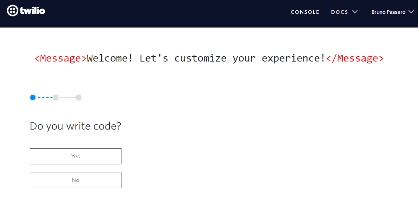Click the Bruno Passaro username text
The width and height of the screenshot is (418, 198).
click(x=389, y=12)
